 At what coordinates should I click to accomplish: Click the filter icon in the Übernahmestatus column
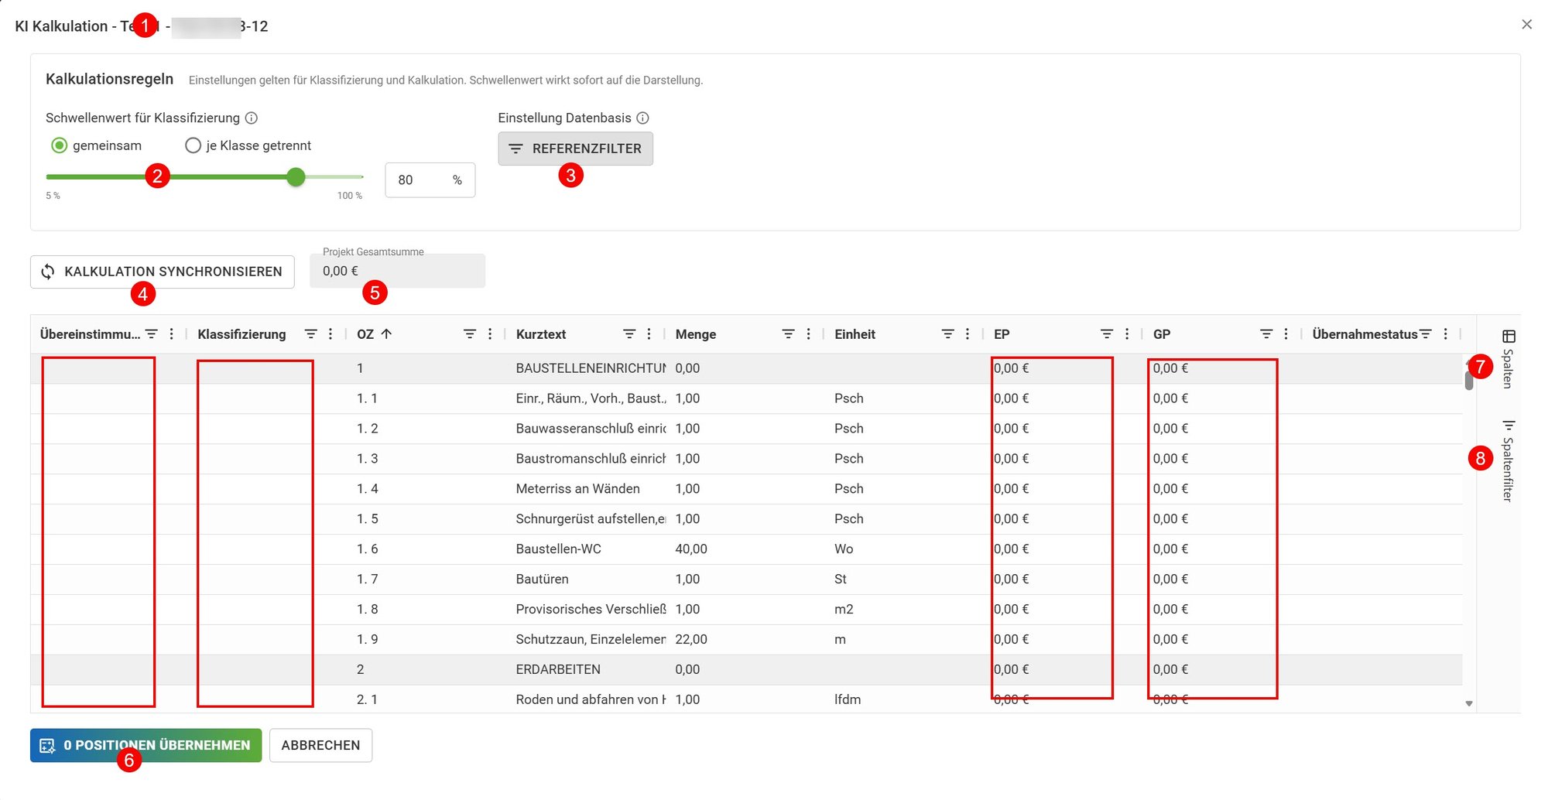(1426, 334)
